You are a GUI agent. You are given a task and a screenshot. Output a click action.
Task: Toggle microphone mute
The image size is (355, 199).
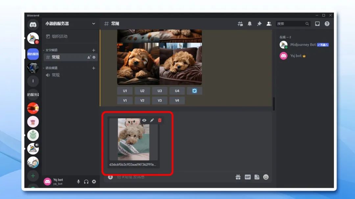tap(78, 182)
